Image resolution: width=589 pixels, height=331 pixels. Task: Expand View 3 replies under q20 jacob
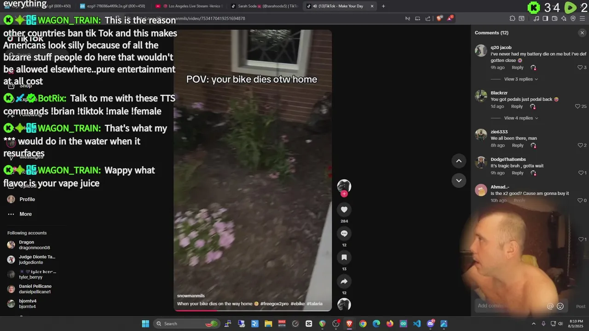tap(521, 79)
